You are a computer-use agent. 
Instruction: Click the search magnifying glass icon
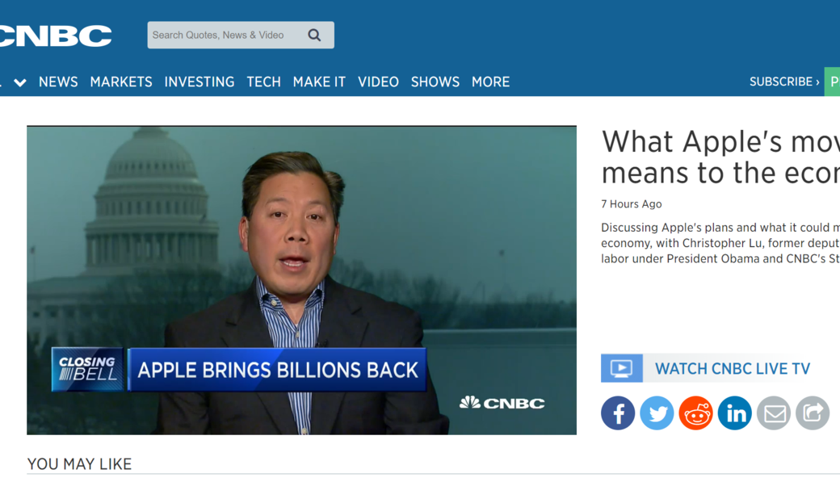[x=314, y=35]
